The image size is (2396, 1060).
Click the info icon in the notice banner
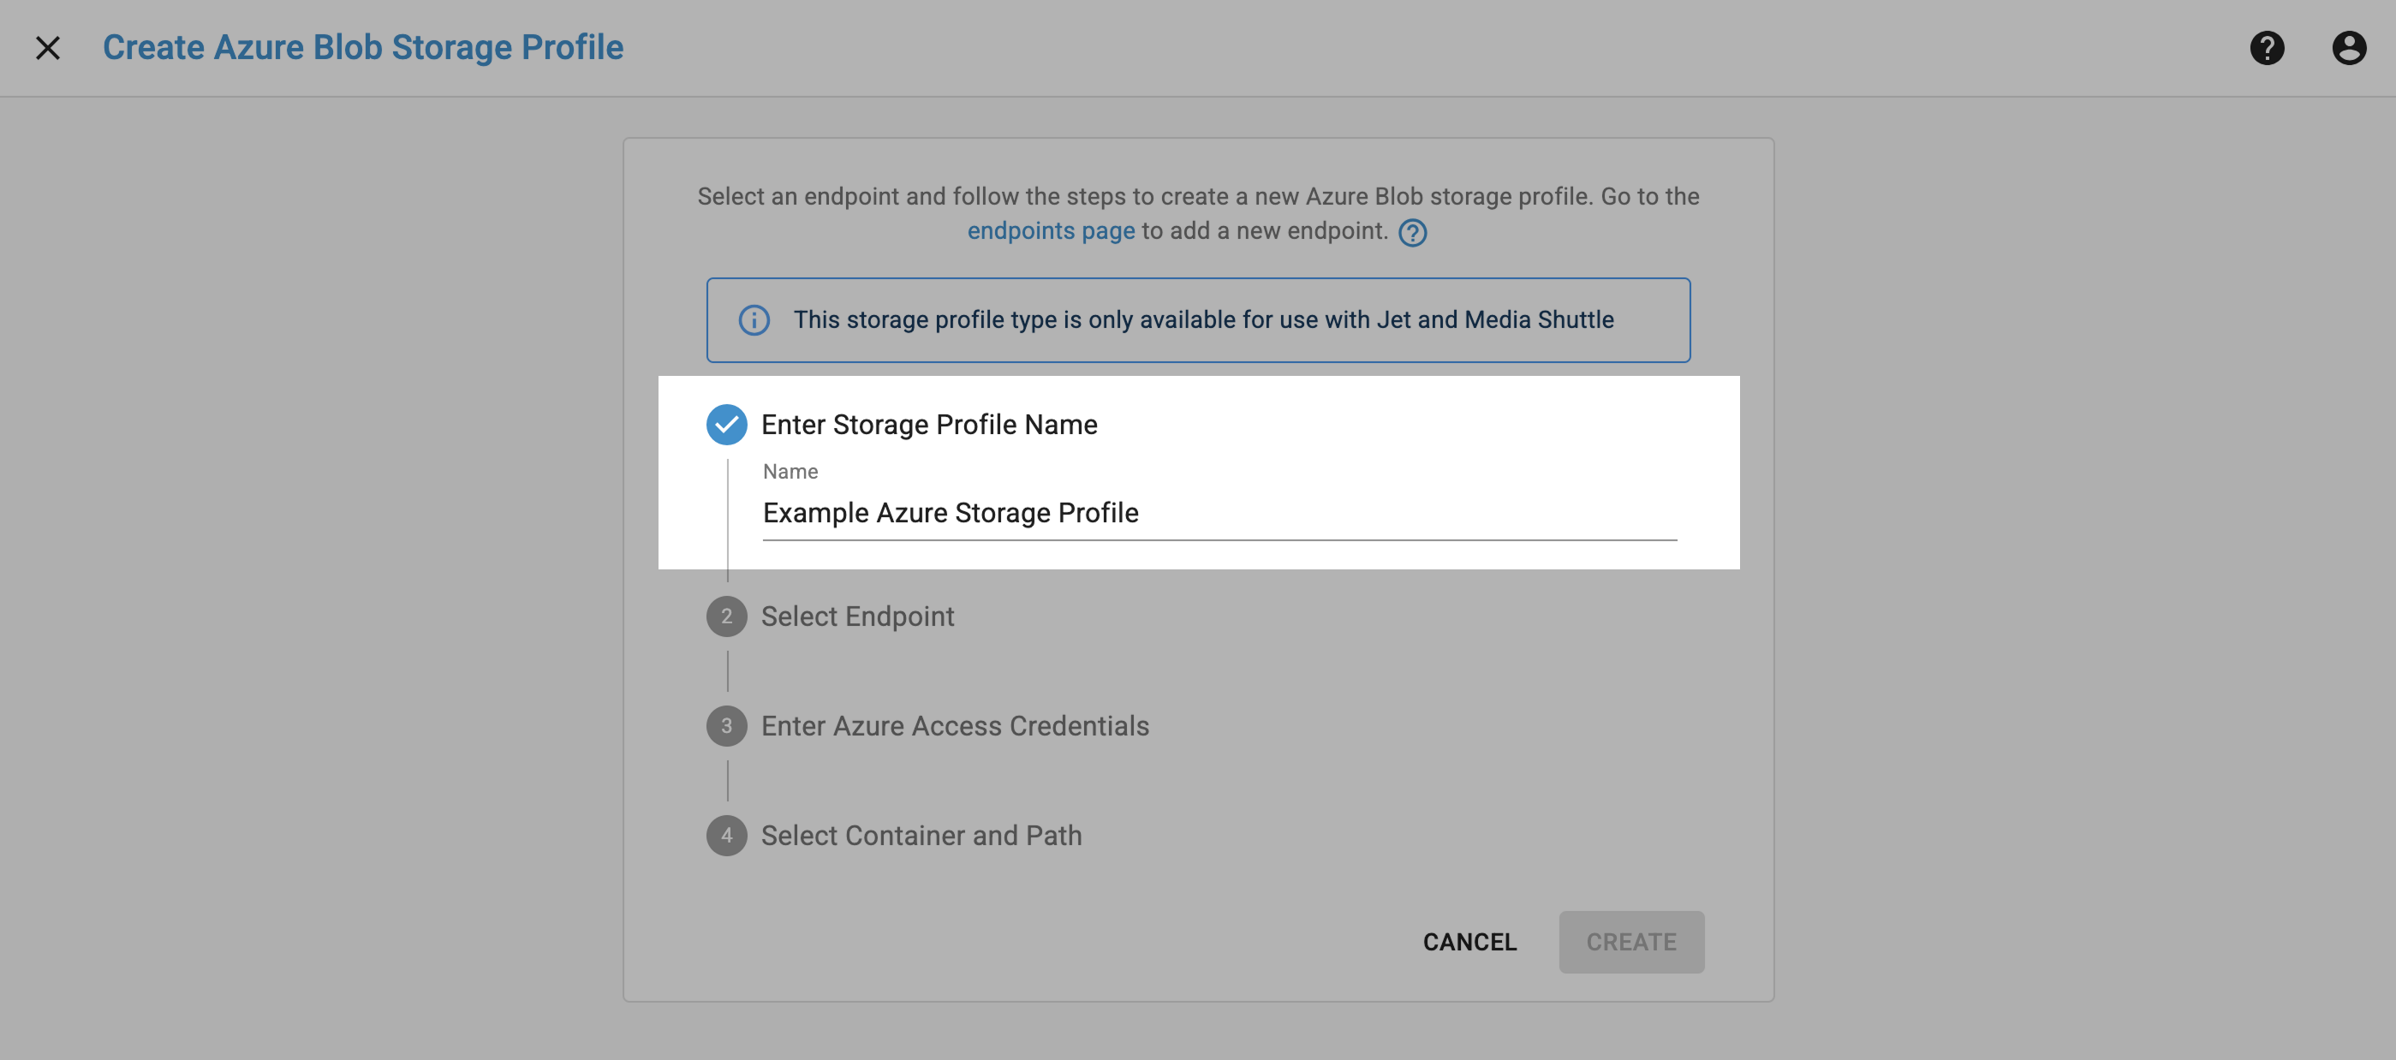(754, 320)
